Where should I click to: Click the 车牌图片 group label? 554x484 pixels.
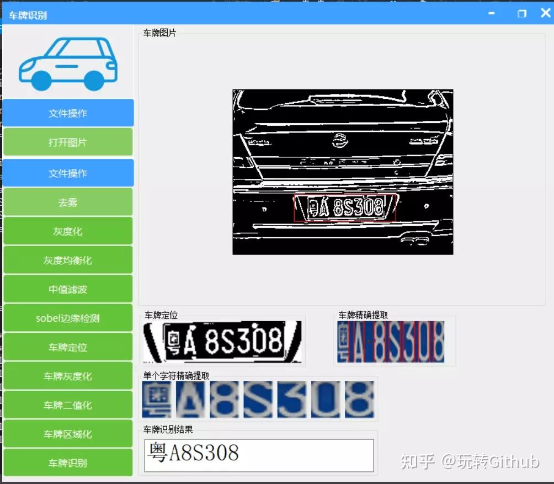coord(159,33)
